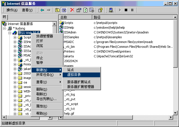The image size is (179, 127).
Task: Select the IISAdmin row in list
Action: 70,32
